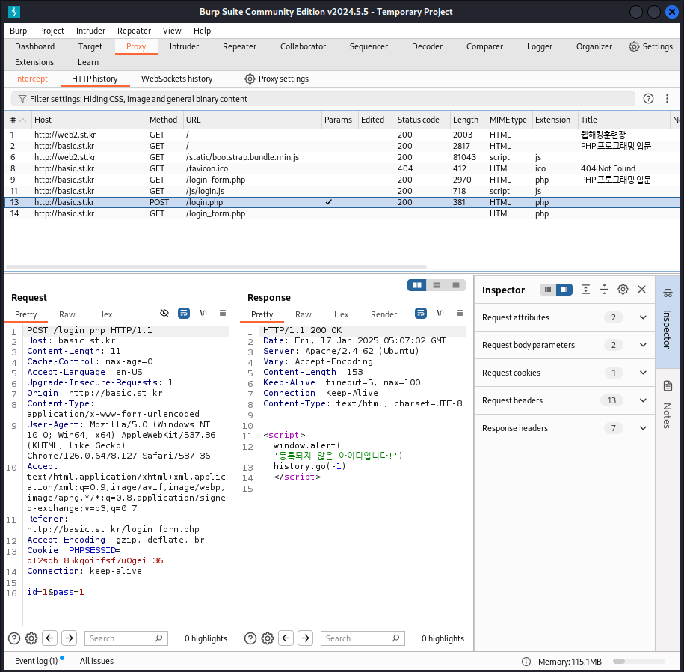Focus the Request search field
Viewport: 684px width, 672px height.
click(126, 638)
